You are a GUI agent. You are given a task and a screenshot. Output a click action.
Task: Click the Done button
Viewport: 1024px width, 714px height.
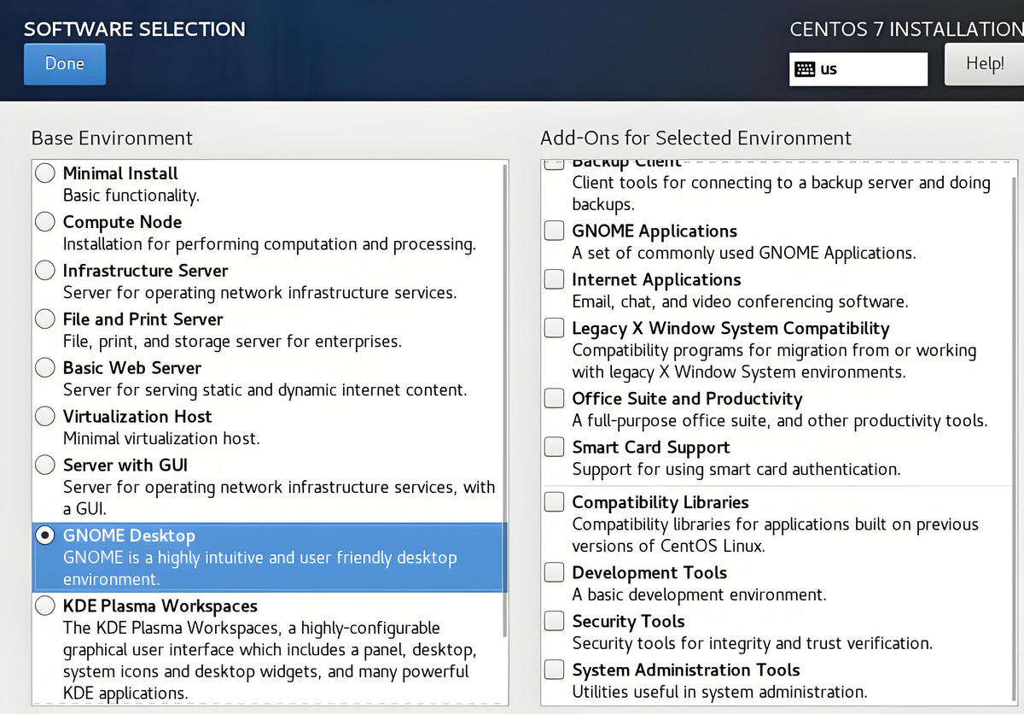tap(65, 64)
